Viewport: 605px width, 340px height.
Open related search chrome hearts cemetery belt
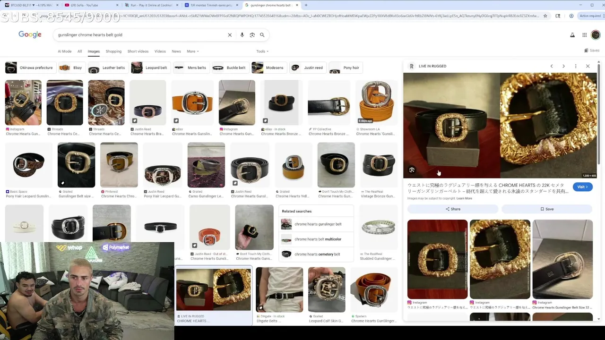(317, 255)
